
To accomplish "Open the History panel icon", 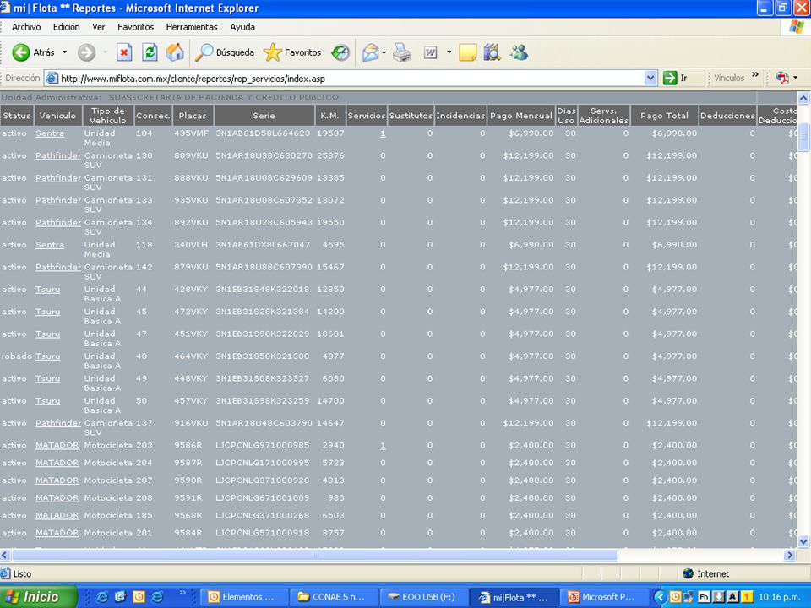I will (340, 52).
